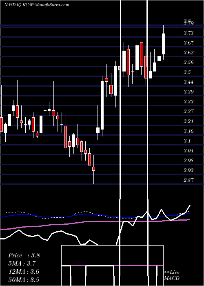Click the 3.44 price axis label
Viewport: 204px width, 286px height.
tap(188, 82)
